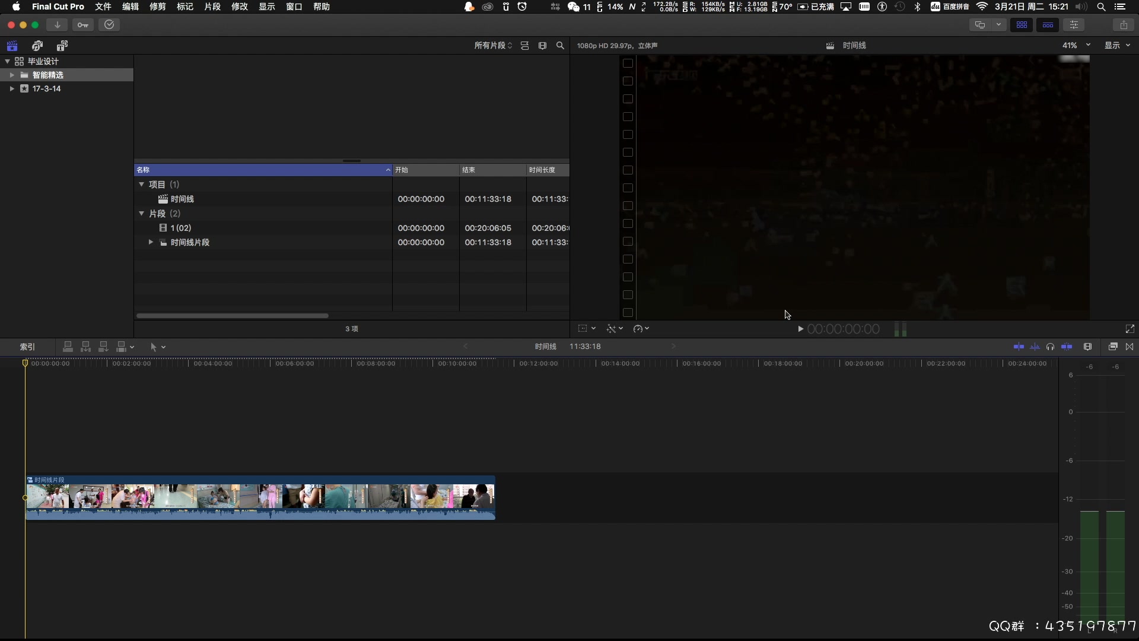Open the 窗口 menu

293,7
